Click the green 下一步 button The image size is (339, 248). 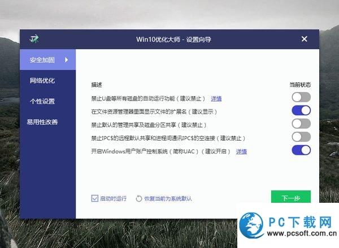point(291,197)
